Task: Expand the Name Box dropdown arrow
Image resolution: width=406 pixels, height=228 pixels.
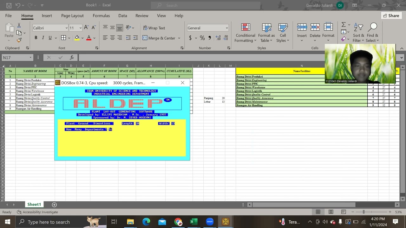Action: pyautogui.click(x=30, y=57)
